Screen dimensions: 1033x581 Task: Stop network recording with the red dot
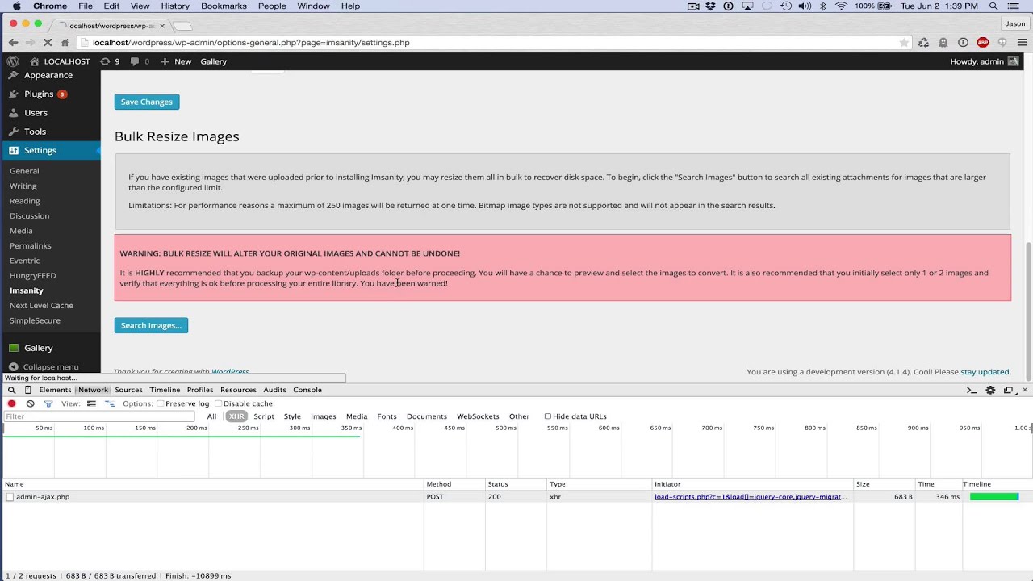click(x=12, y=403)
